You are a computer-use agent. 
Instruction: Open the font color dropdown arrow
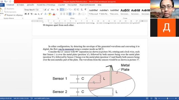pyautogui.click(x=56, y=14)
